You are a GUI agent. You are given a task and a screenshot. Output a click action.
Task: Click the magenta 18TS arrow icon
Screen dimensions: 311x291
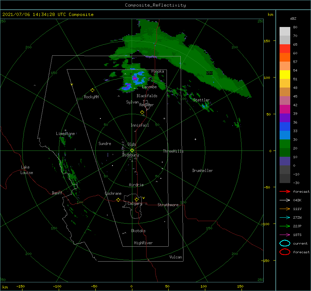(x=285, y=235)
